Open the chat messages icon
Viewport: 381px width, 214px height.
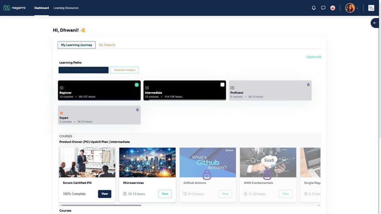[323, 8]
